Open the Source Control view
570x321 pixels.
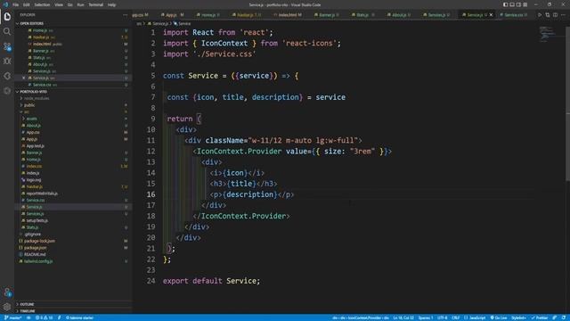point(7,46)
